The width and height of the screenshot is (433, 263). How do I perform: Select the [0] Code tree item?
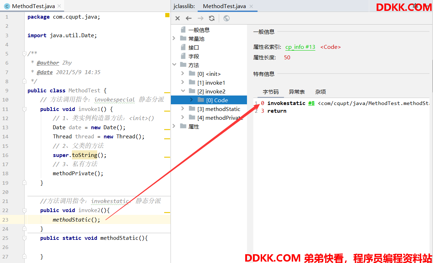pos(217,100)
